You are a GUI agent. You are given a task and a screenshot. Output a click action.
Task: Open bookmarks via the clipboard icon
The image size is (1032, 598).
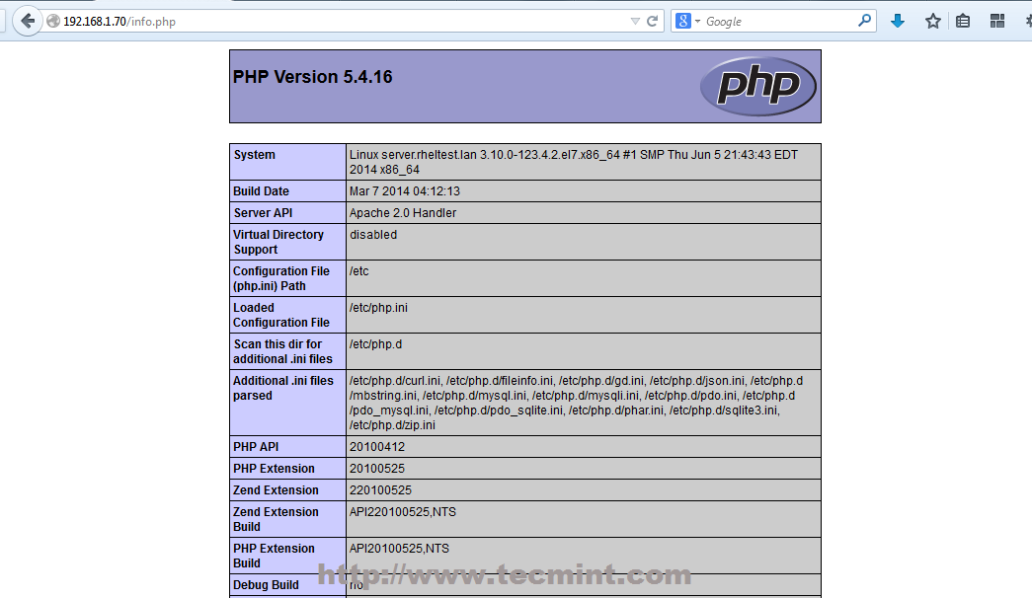point(963,21)
